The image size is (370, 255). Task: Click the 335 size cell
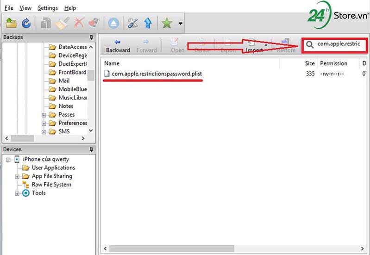pyautogui.click(x=310, y=74)
